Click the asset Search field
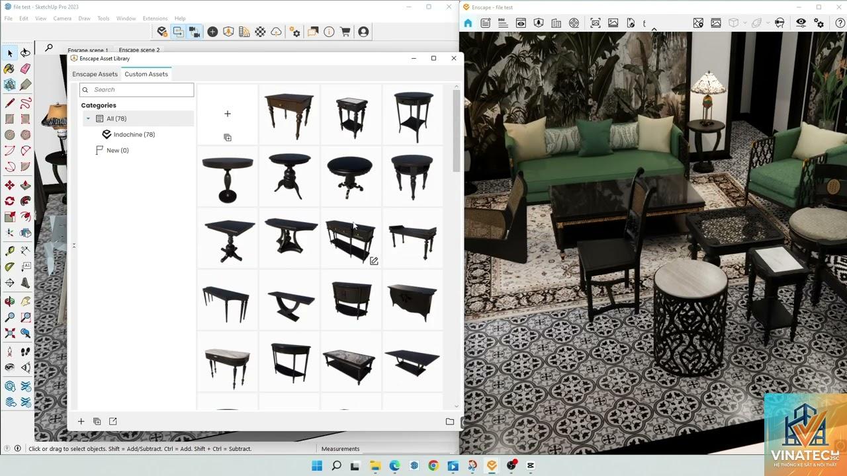 (137, 90)
